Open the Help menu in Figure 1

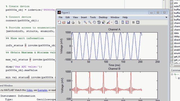125,17
